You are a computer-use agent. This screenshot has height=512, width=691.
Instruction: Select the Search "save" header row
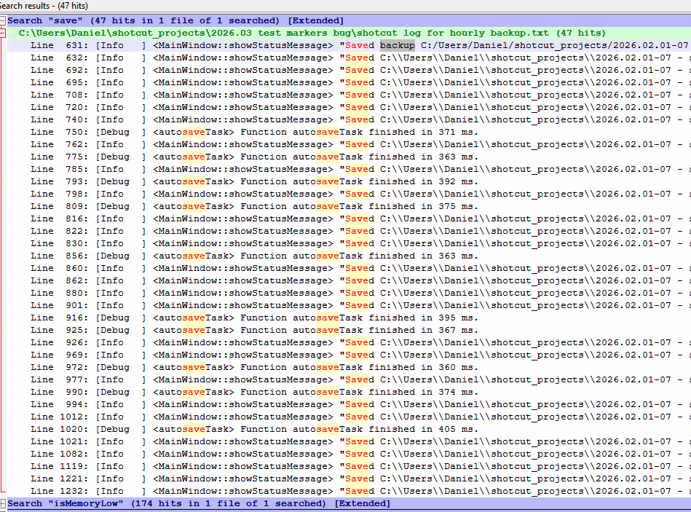(175, 21)
